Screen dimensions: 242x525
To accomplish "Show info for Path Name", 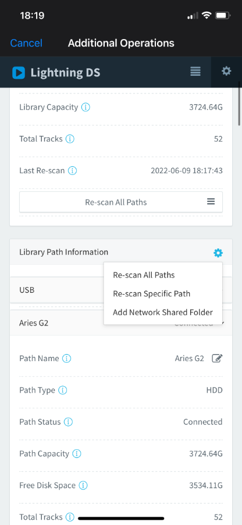I will [x=67, y=359].
